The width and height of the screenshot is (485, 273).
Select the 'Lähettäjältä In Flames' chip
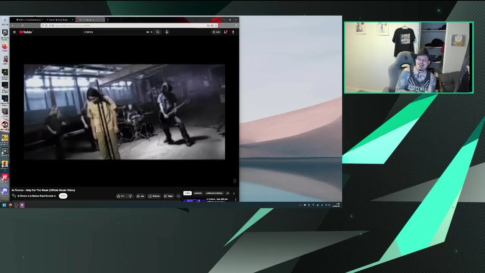click(x=214, y=193)
